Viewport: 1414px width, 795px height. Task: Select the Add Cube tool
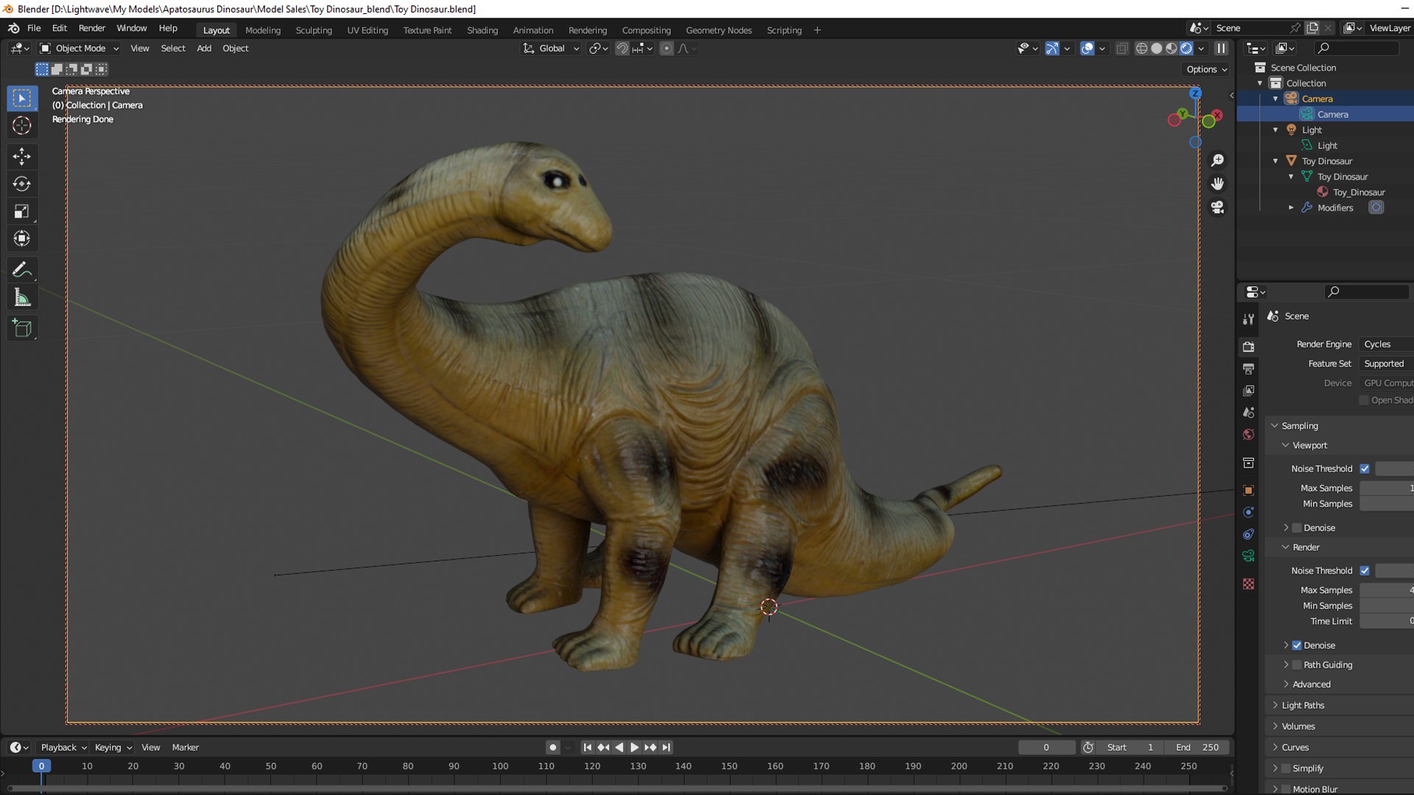[x=22, y=328]
